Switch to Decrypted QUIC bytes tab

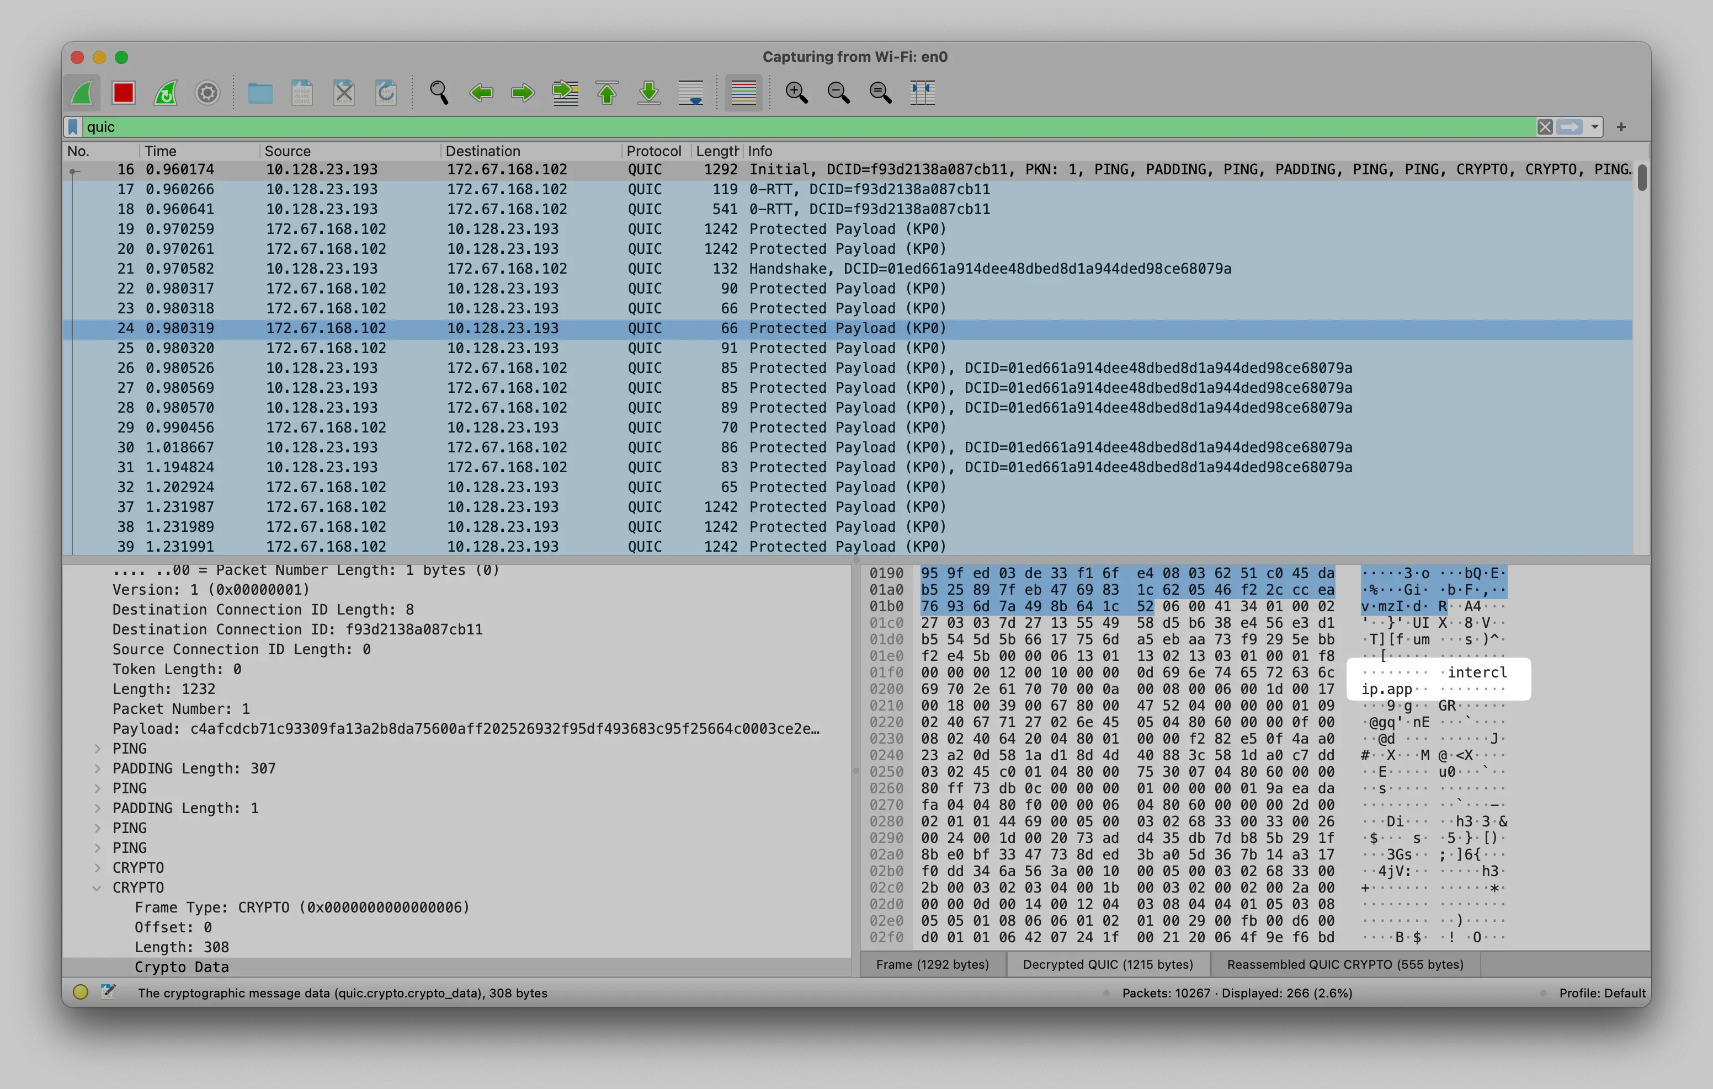[1107, 964]
